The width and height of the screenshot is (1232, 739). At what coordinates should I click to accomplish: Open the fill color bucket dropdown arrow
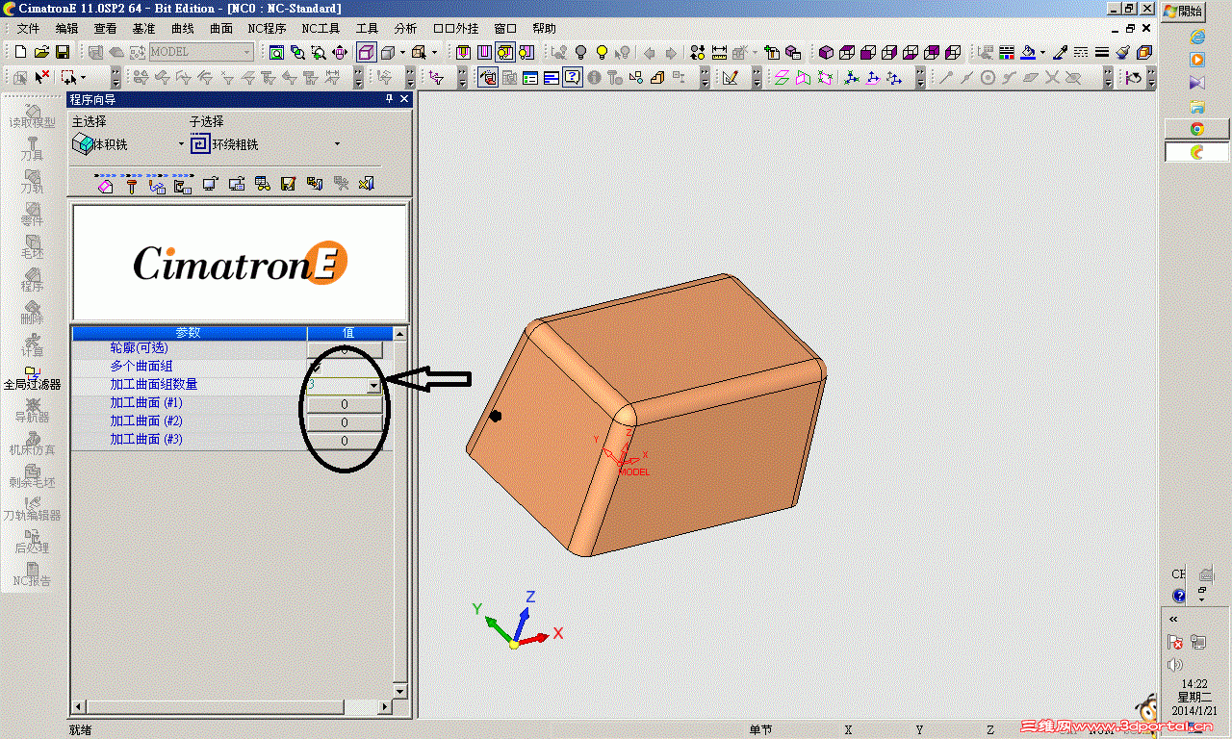1043,52
